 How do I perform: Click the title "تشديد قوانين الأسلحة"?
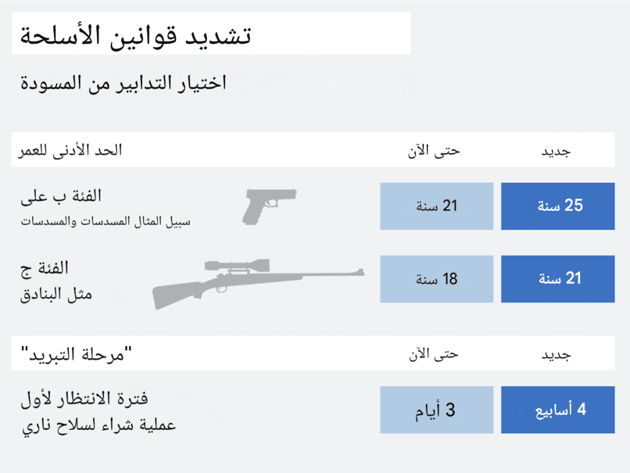[136, 34]
